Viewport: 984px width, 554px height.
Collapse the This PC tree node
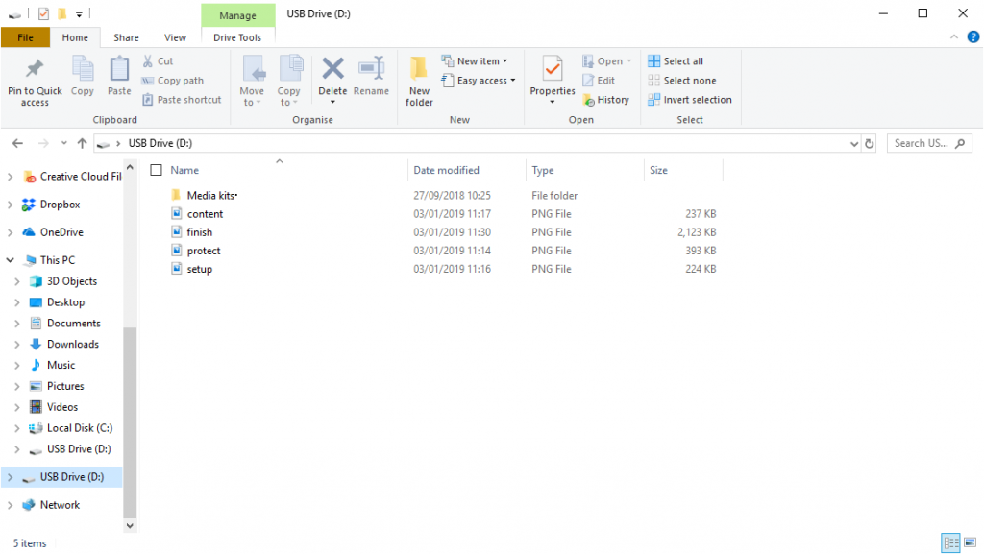pyautogui.click(x=10, y=260)
